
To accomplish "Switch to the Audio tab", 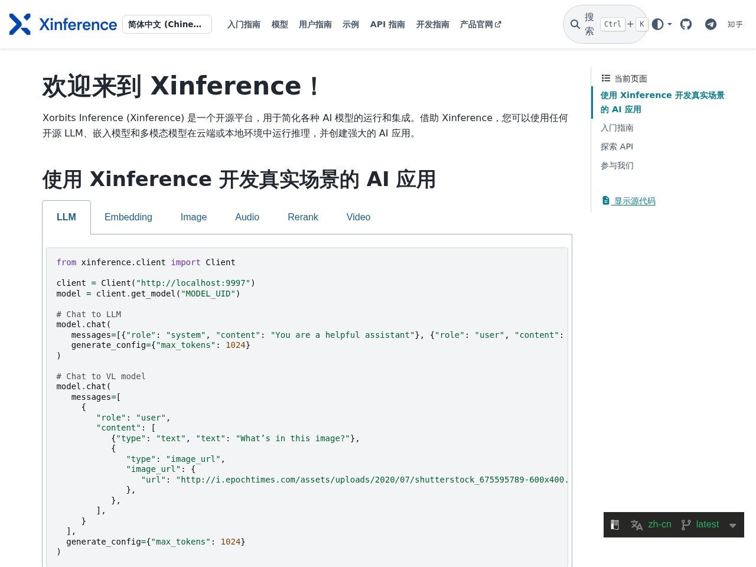I will [247, 217].
